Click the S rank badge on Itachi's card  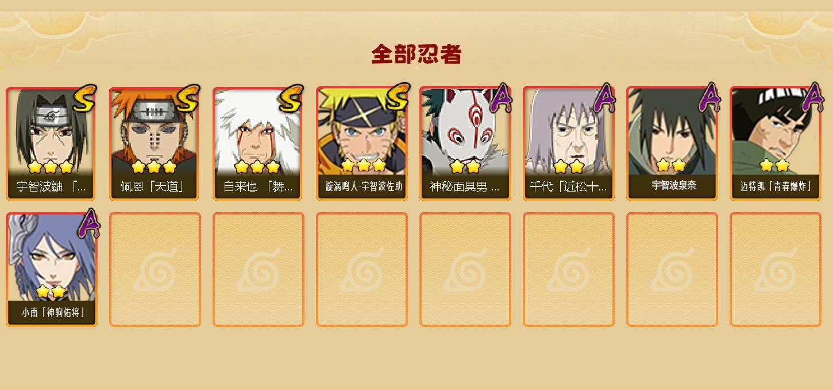point(84,100)
